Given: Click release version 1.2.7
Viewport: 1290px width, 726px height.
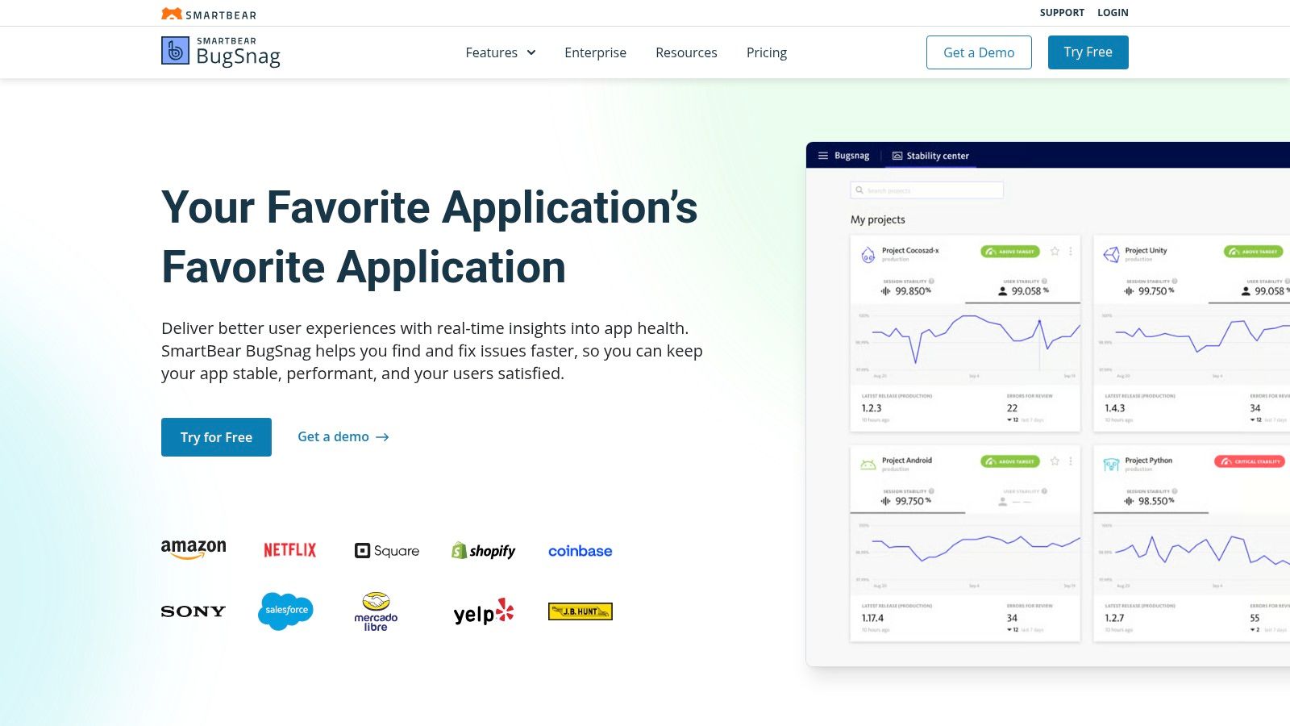Looking at the screenshot, I should coord(1114,618).
